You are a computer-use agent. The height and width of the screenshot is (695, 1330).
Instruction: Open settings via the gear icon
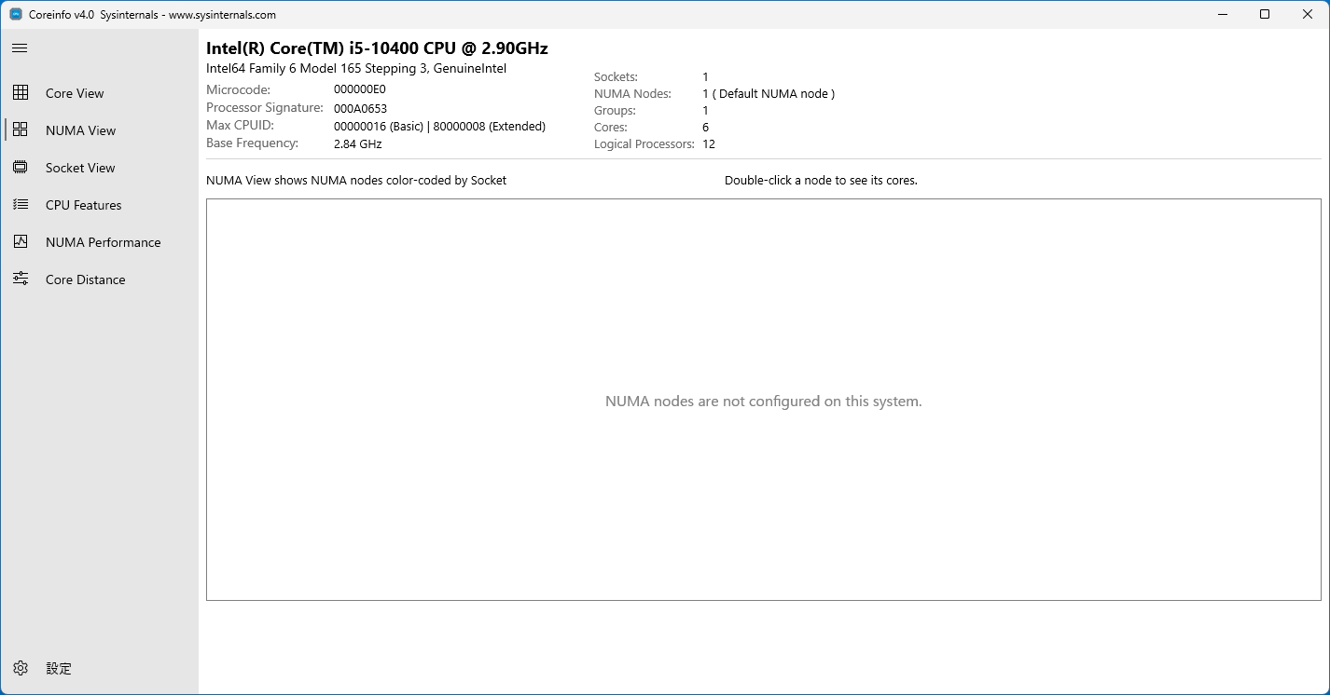point(21,668)
